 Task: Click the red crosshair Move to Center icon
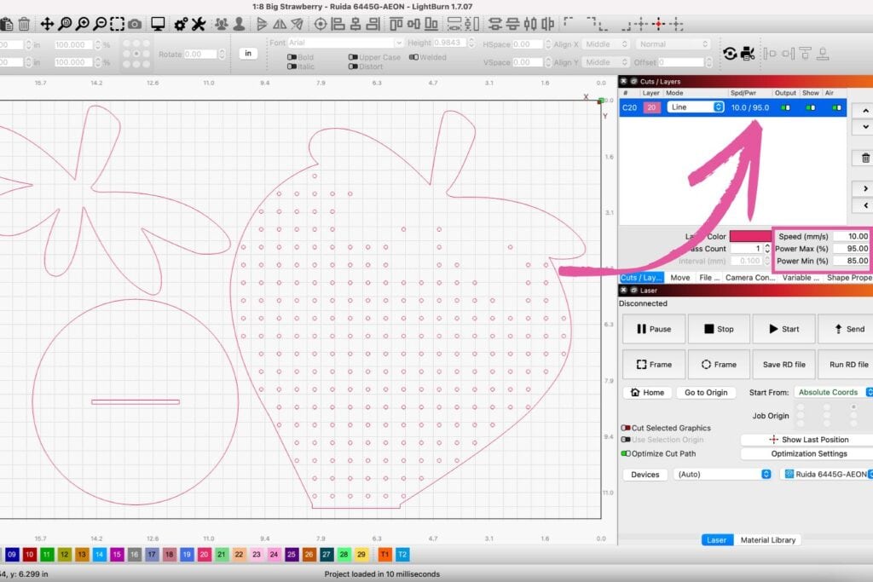[659, 24]
